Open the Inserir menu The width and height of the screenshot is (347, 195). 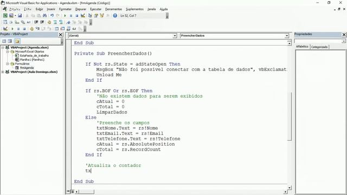pyautogui.click(x=51, y=9)
